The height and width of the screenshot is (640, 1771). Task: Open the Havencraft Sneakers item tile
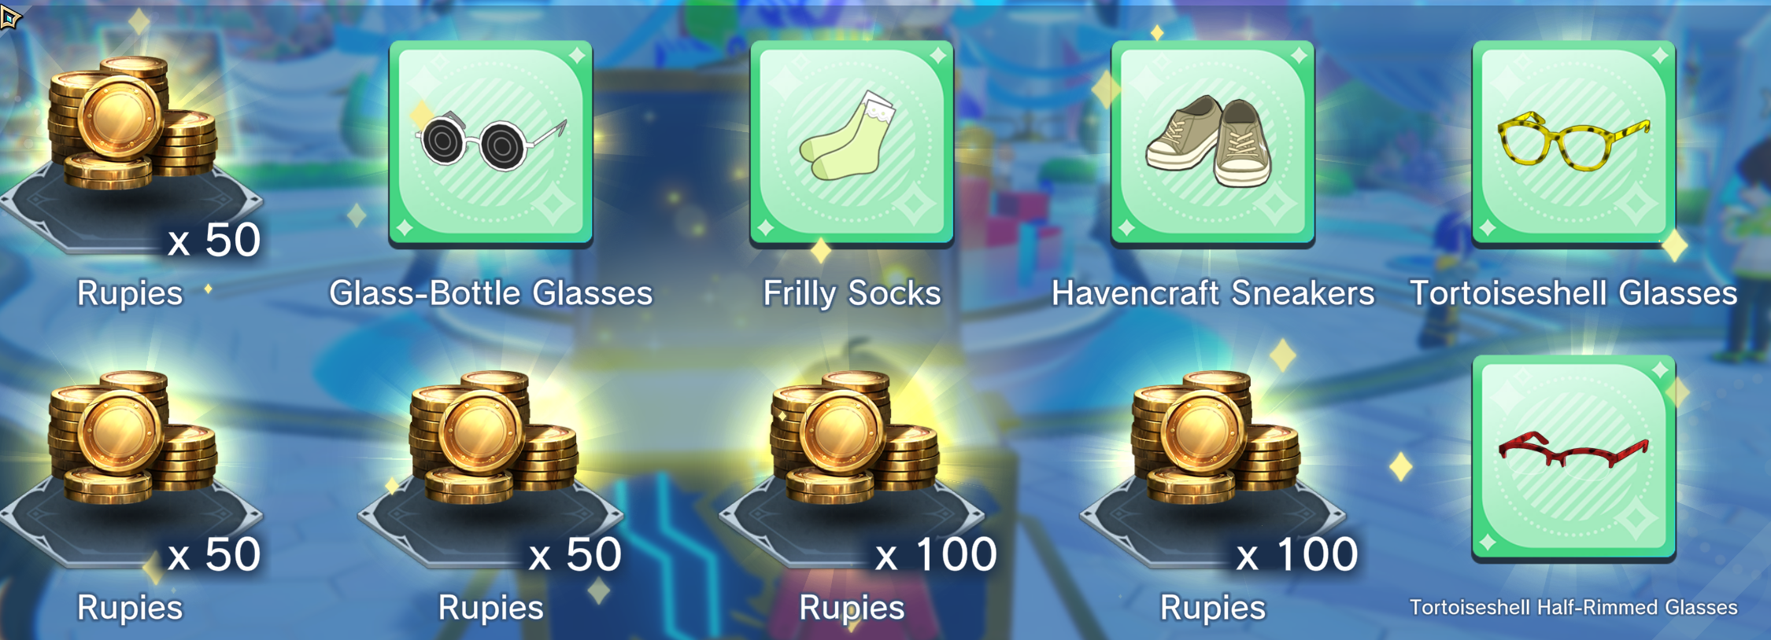(x=1212, y=144)
